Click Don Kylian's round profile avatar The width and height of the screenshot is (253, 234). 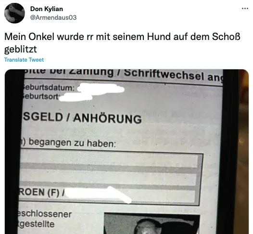[14, 13]
